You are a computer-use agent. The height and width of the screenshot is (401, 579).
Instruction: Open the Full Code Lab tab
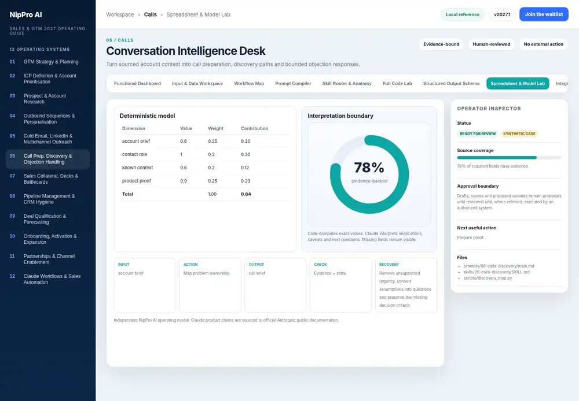click(397, 83)
